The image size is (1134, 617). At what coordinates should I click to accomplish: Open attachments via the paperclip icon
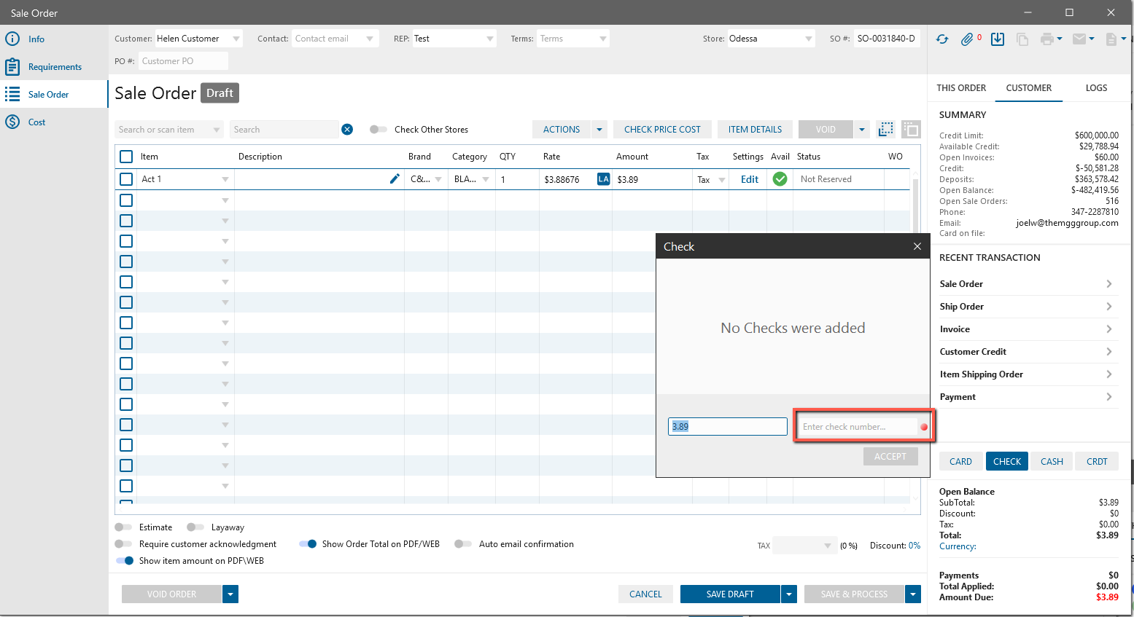coord(967,39)
